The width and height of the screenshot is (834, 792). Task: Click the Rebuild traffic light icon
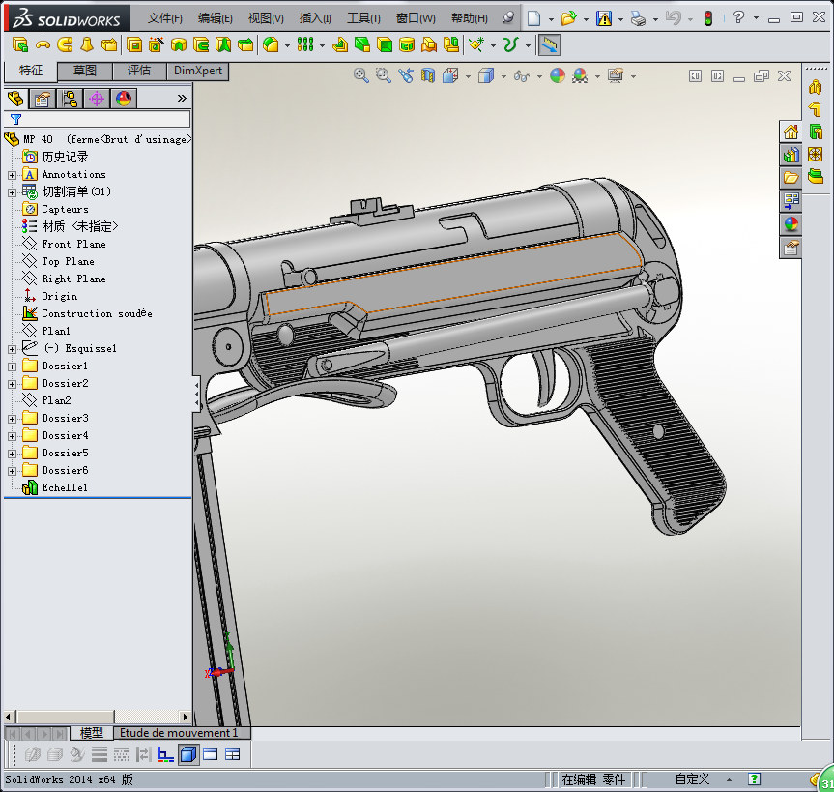[707, 18]
